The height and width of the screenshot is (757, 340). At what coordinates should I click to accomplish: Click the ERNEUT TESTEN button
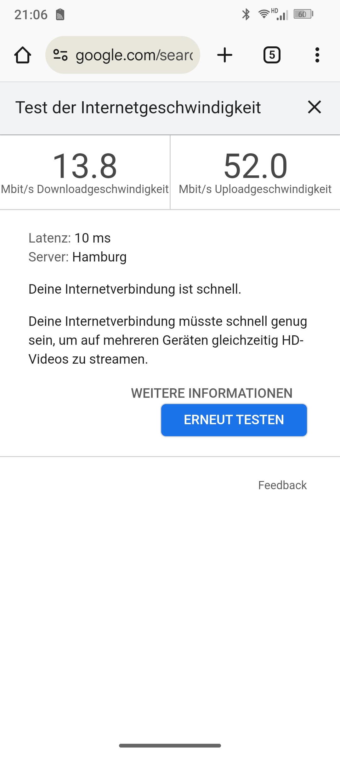pyautogui.click(x=234, y=420)
